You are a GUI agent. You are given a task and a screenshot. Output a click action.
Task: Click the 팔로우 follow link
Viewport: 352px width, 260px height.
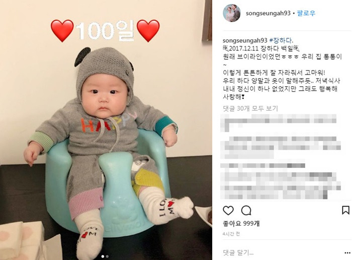click(306, 13)
